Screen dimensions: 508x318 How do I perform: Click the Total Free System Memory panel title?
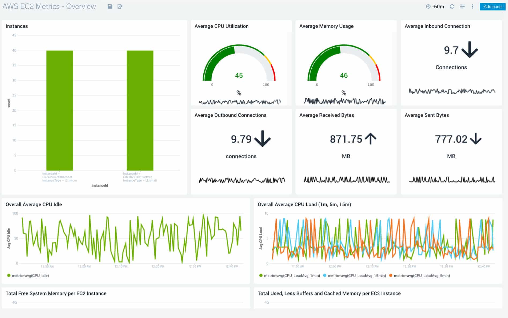pos(56,293)
